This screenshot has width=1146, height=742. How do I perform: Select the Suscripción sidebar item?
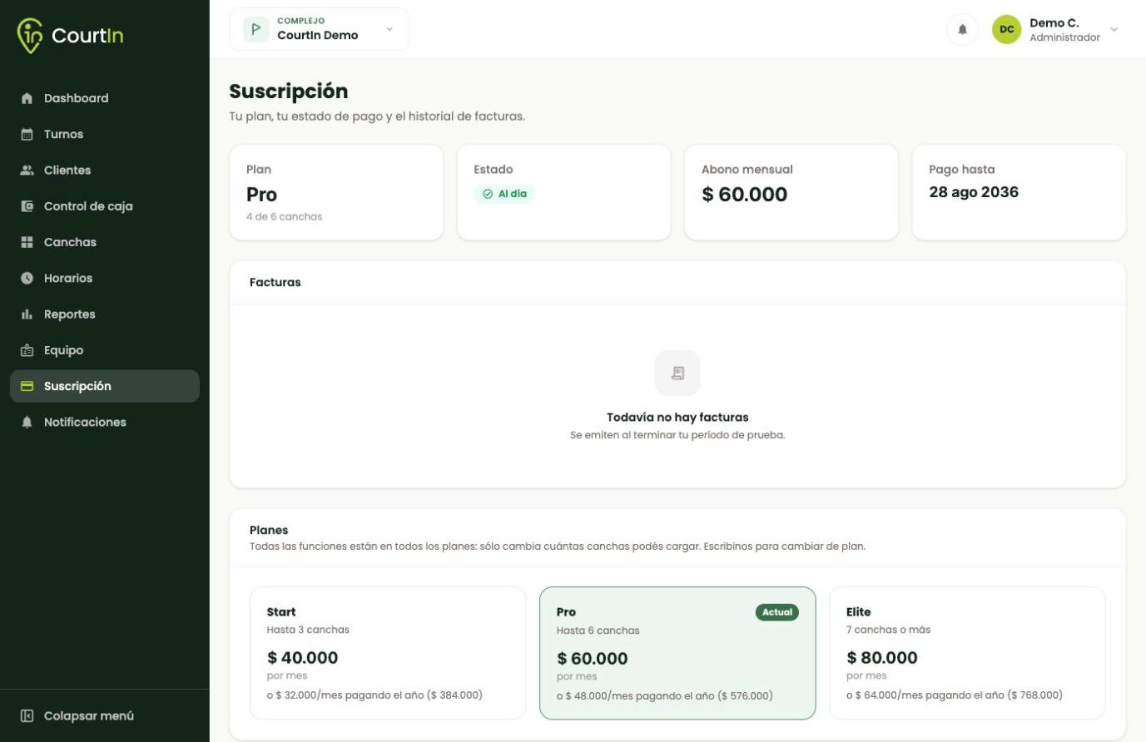click(x=105, y=386)
